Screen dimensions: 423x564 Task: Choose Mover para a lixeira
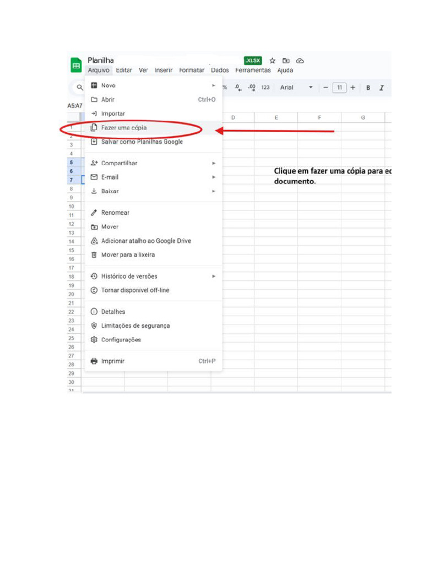point(154,254)
